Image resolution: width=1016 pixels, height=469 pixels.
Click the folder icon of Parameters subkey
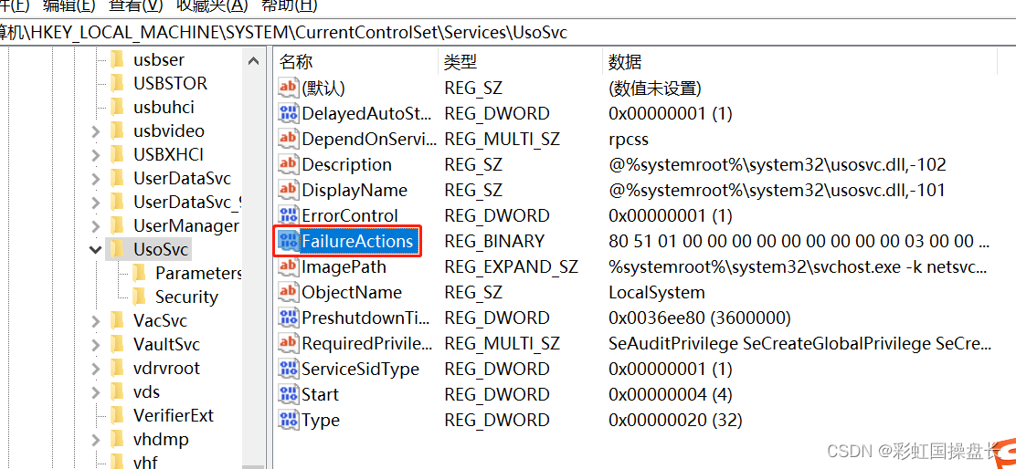139,273
